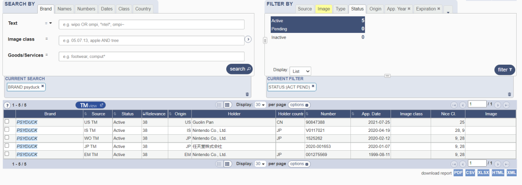522x185 pixels.
Task: Go to previous page, top pager
Action: point(463,105)
